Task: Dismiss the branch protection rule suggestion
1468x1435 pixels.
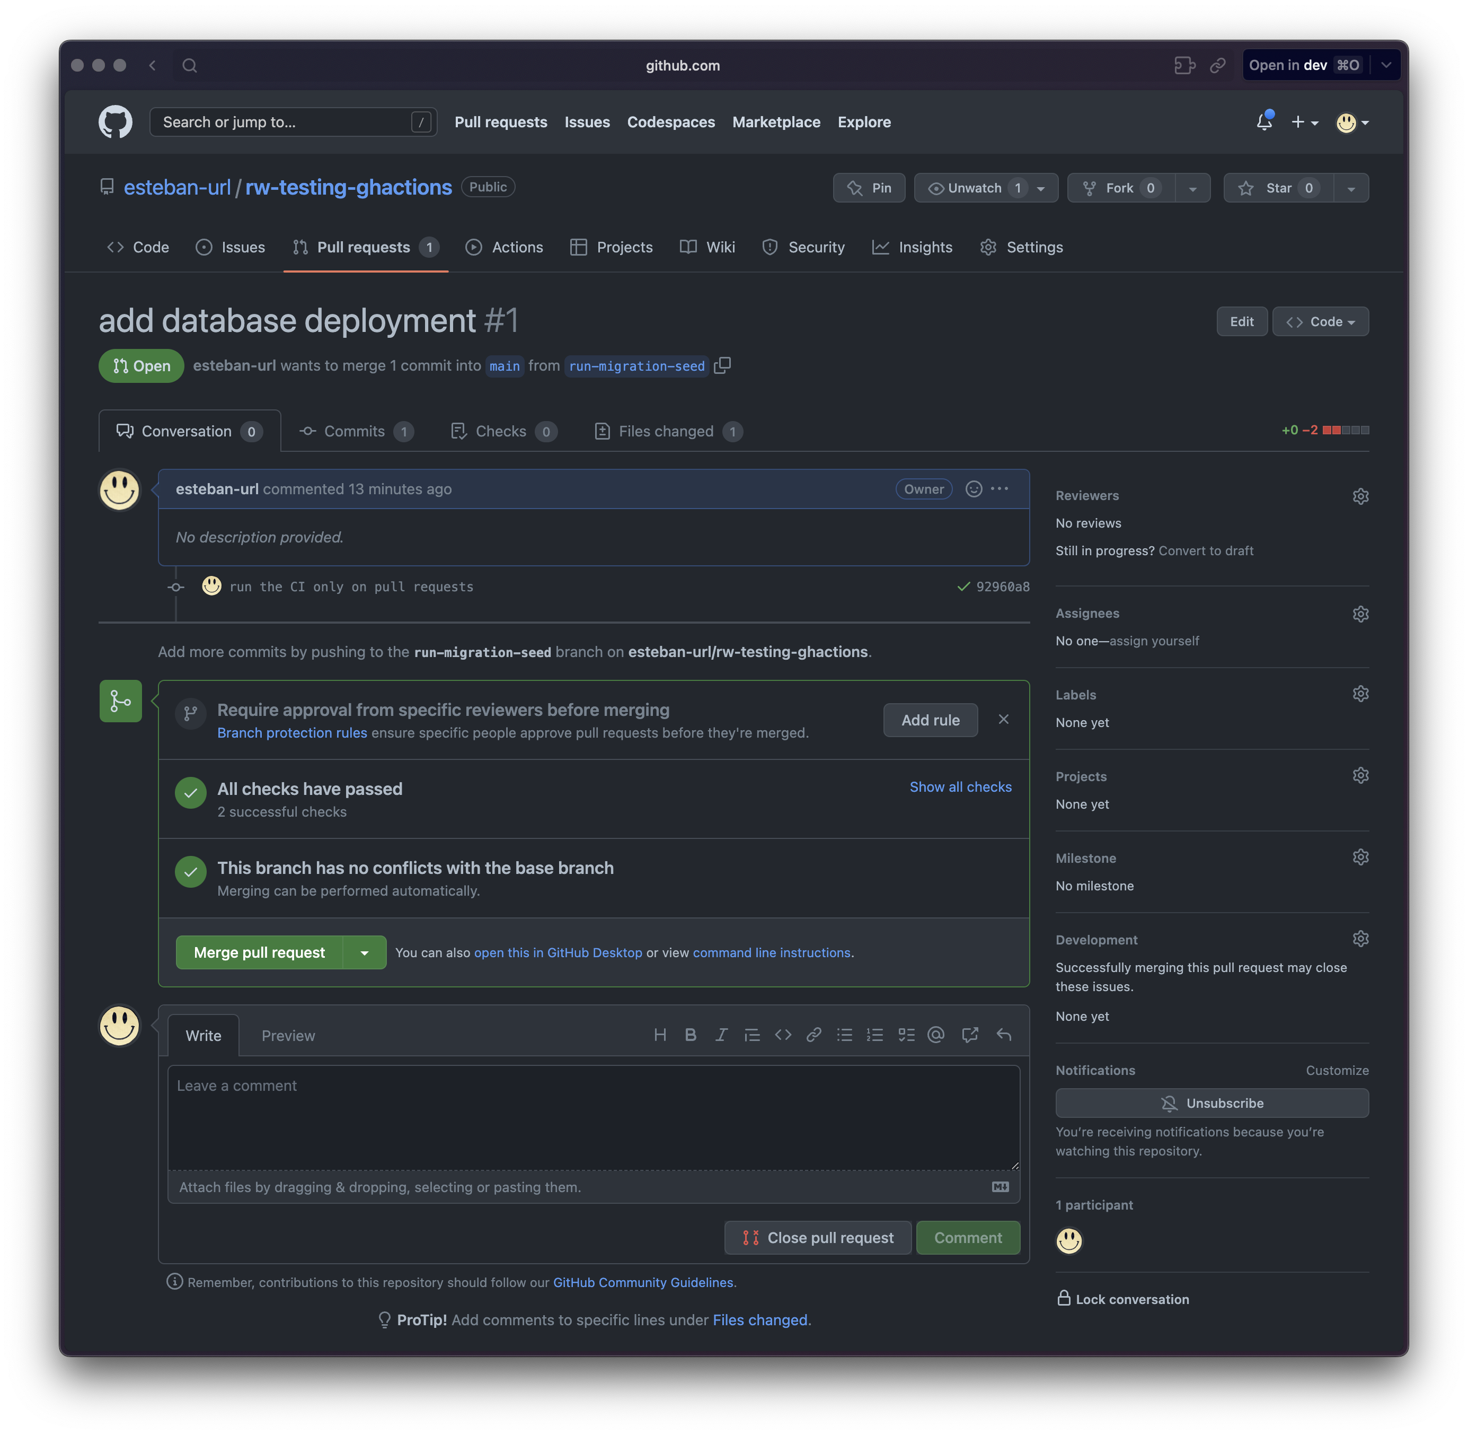Action: pos(1003,719)
